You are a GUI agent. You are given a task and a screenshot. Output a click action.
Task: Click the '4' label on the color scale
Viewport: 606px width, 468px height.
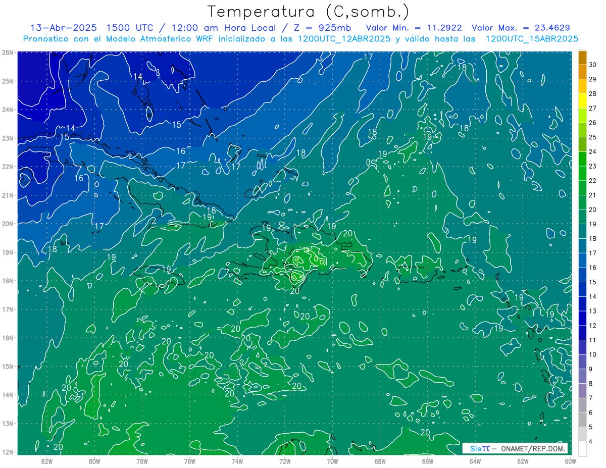coord(591,441)
